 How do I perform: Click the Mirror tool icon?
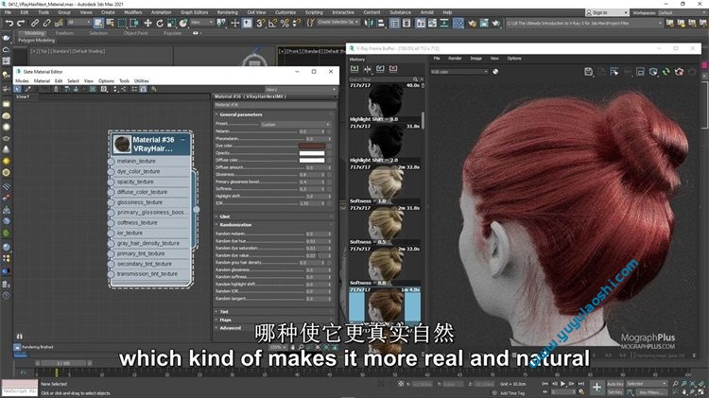tap(369, 23)
